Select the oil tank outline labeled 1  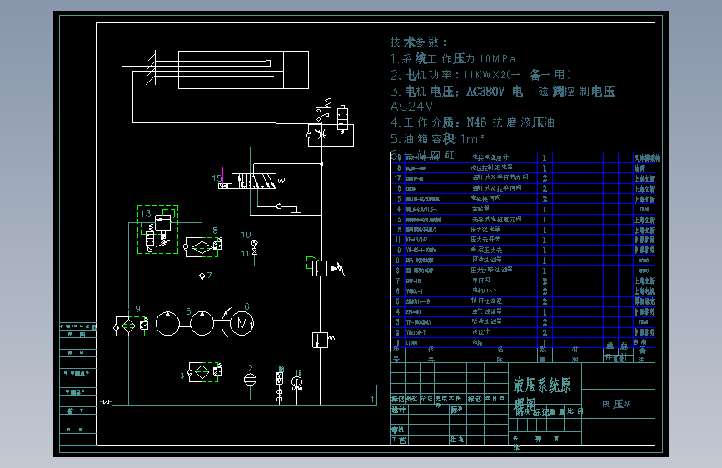click(244, 396)
